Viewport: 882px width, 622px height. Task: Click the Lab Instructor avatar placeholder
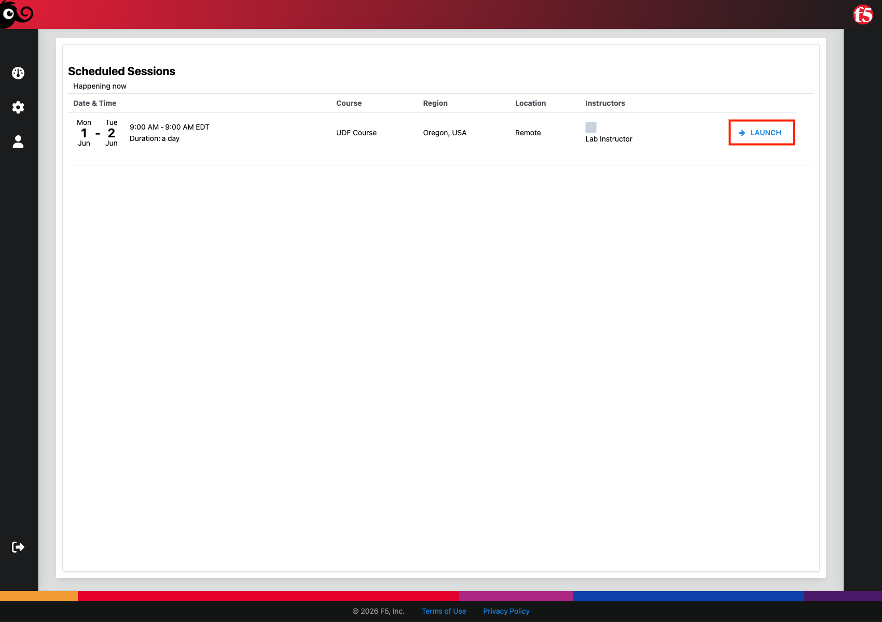[591, 128]
